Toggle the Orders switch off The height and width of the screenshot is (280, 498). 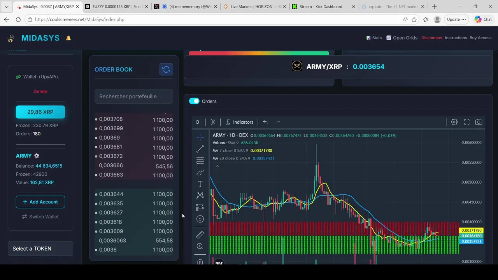tap(194, 101)
